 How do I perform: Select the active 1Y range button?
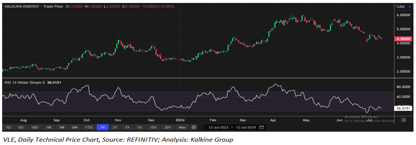[103, 127]
